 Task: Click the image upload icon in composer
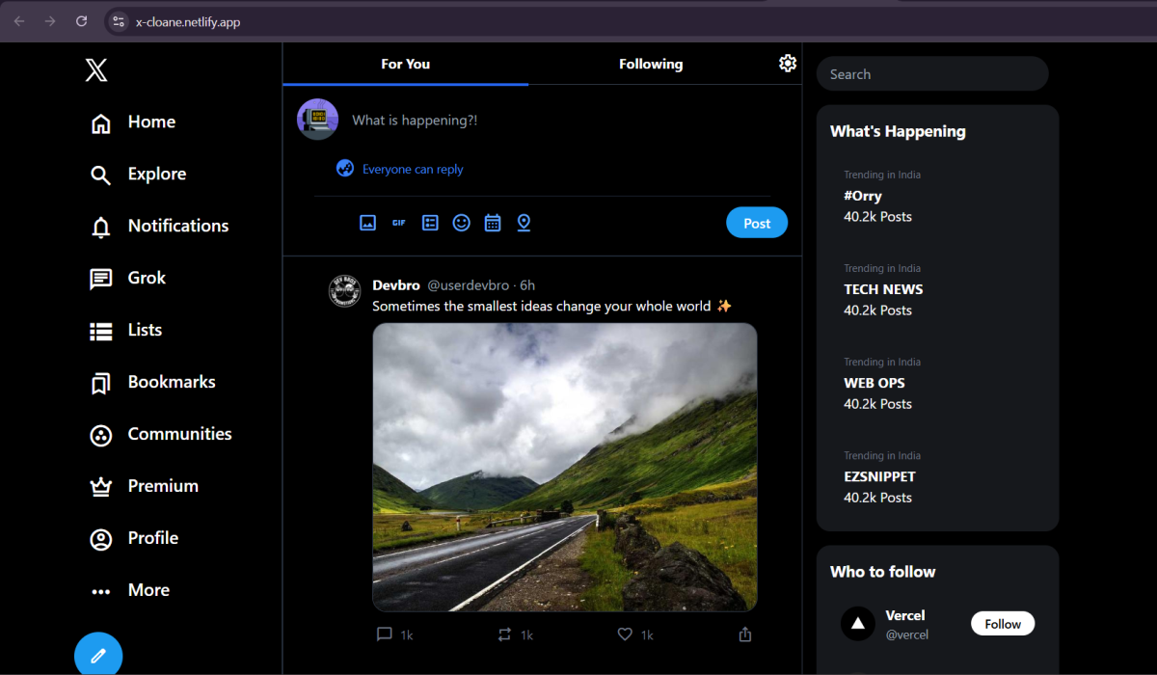click(367, 223)
